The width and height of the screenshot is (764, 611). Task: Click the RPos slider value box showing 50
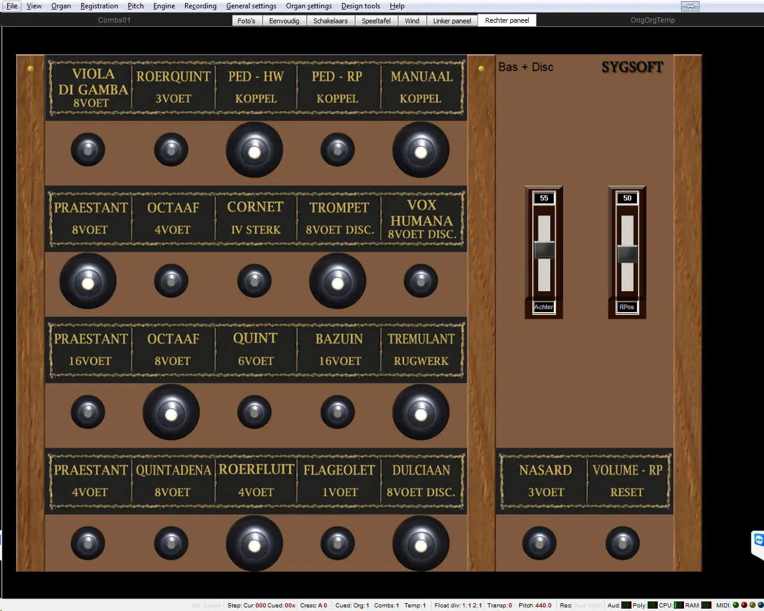click(x=627, y=198)
